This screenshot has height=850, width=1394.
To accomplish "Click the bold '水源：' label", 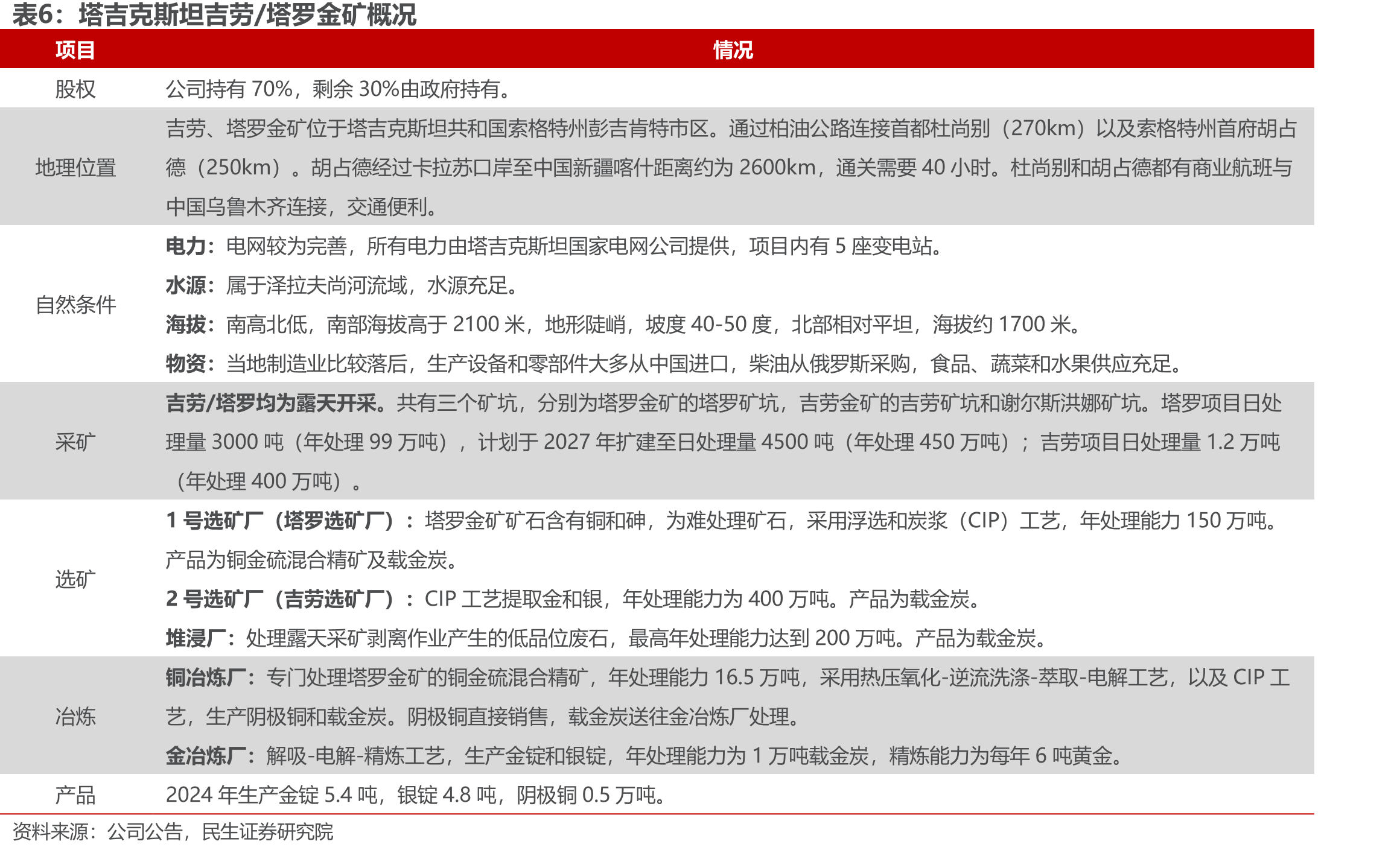I will click(191, 285).
